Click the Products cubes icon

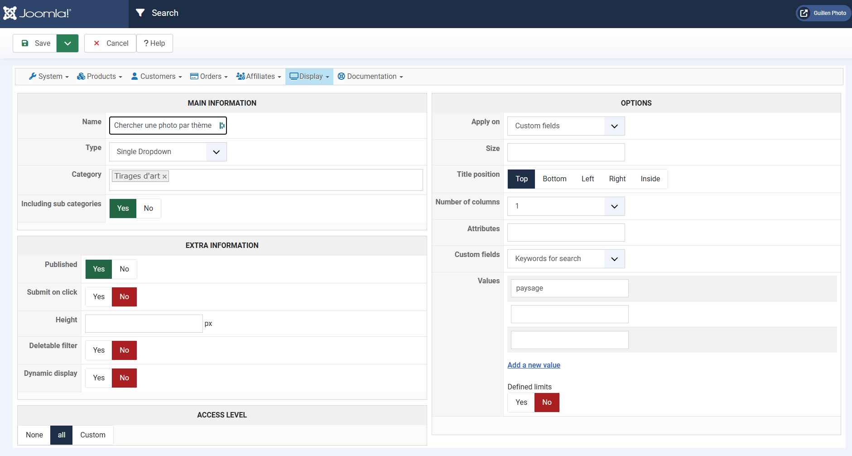pos(81,76)
